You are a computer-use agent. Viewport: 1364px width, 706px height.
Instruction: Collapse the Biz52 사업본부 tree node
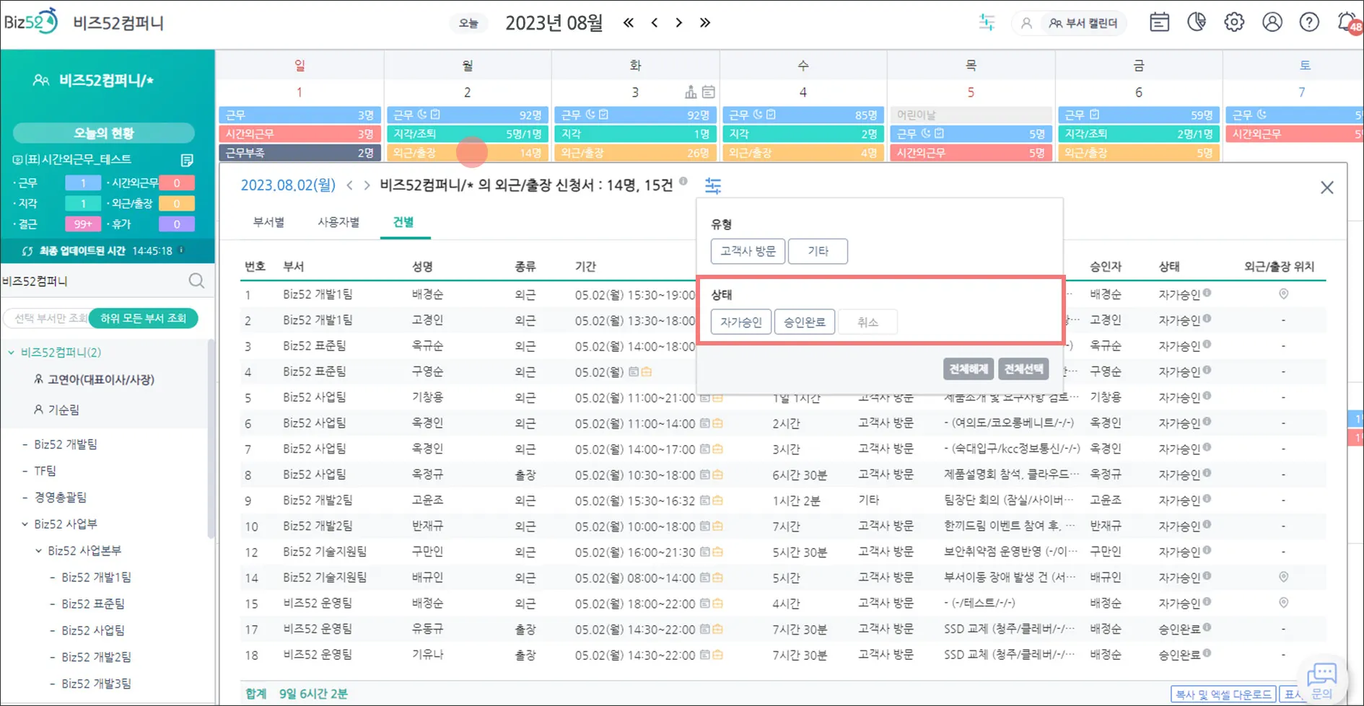click(x=39, y=551)
